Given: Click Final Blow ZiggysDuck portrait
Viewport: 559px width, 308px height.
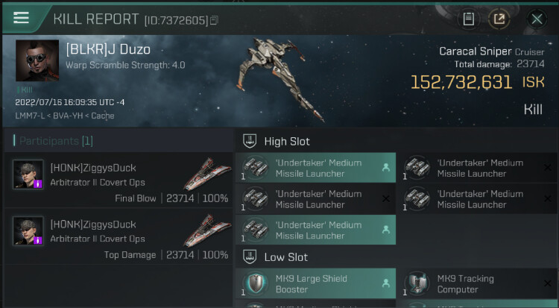Looking at the screenshot, I should (x=27, y=175).
